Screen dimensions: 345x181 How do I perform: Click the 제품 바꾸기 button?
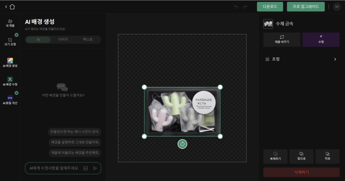[282, 40]
